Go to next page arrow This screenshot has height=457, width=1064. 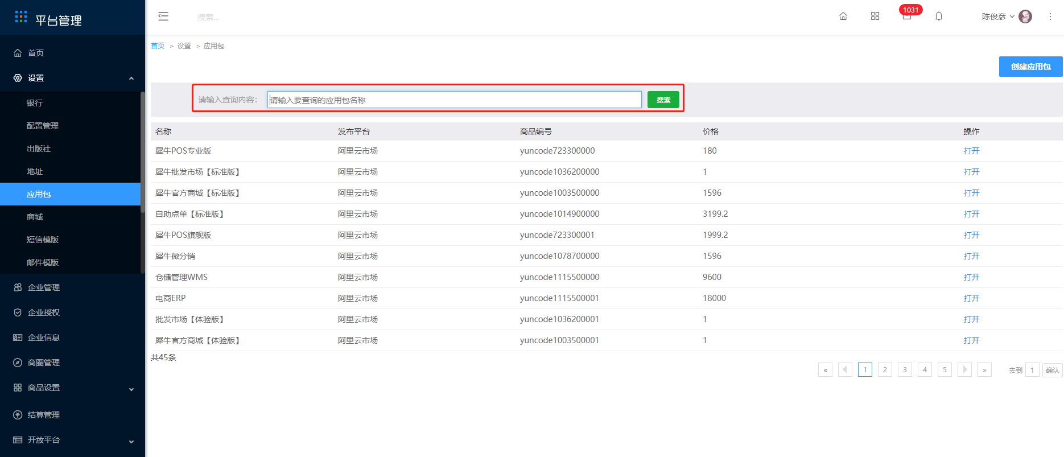point(964,370)
